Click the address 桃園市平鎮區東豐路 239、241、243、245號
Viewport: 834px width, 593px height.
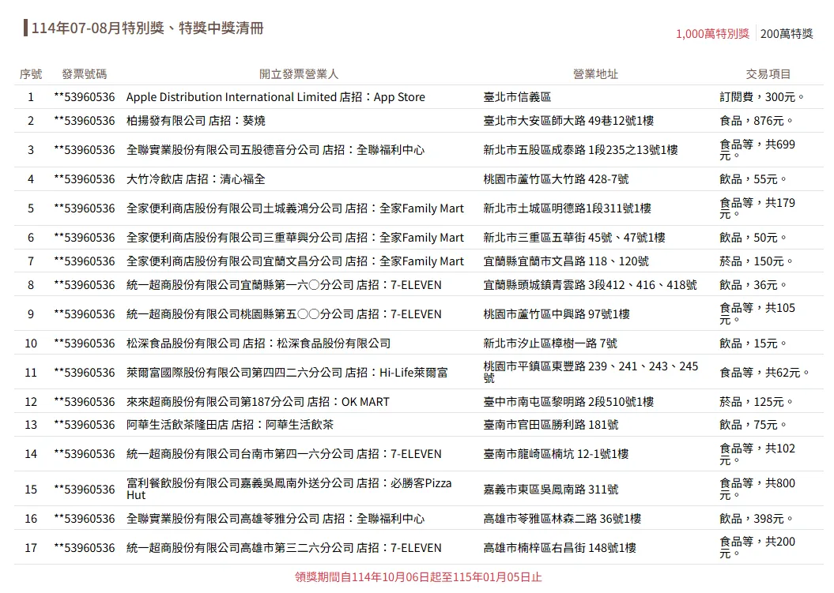point(591,373)
